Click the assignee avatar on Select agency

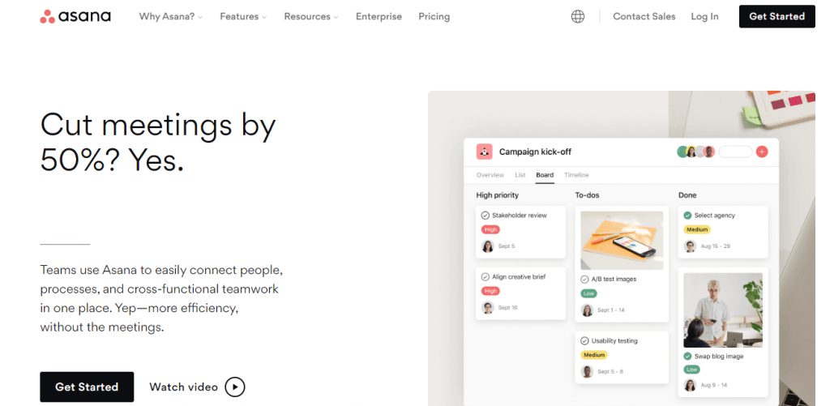click(x=690, y=246)
